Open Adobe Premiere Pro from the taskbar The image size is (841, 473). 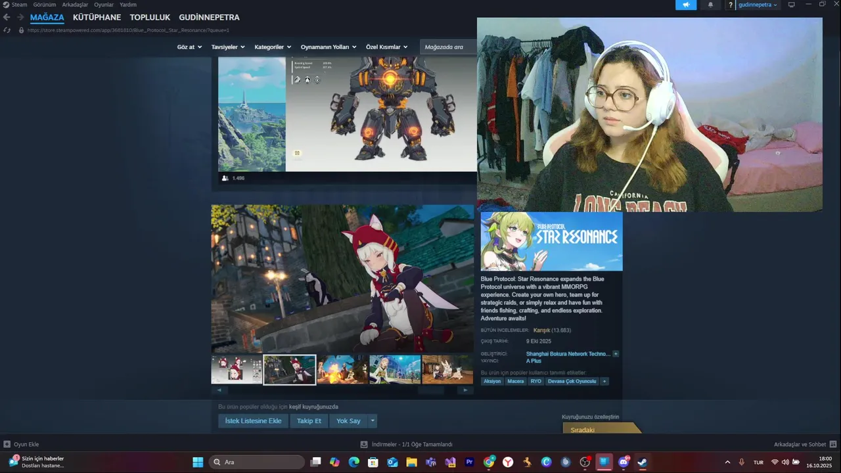pos(469,462)
